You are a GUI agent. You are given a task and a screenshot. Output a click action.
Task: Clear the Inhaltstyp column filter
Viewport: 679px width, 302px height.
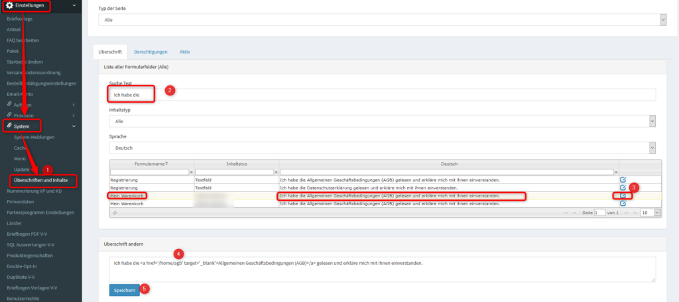276,172
